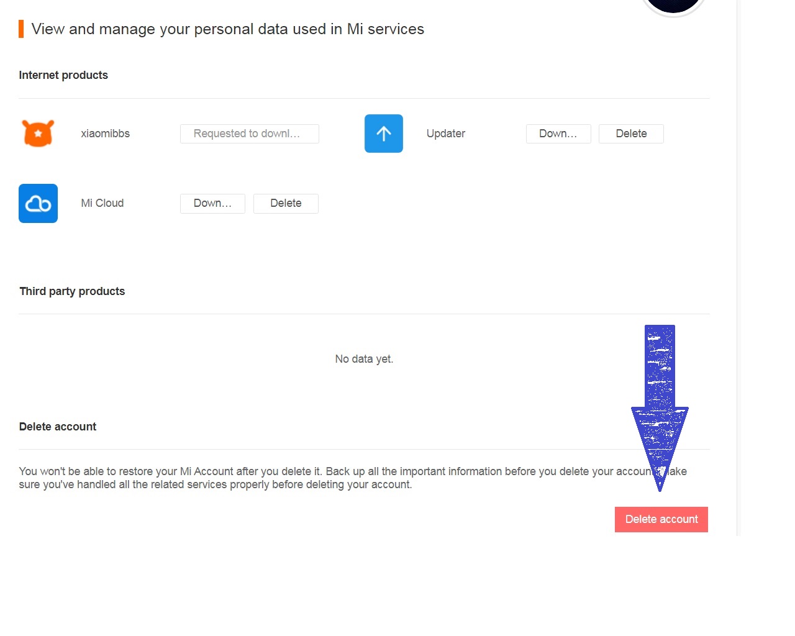The image size is (795, 636).
Task: Download Mi Cloud data
Action: point(212,204)
